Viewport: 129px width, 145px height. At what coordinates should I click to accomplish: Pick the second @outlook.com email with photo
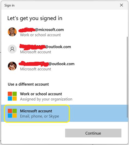coord(47,64)
